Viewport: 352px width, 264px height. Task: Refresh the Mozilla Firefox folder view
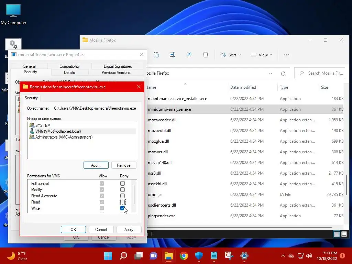pos(283,74)
